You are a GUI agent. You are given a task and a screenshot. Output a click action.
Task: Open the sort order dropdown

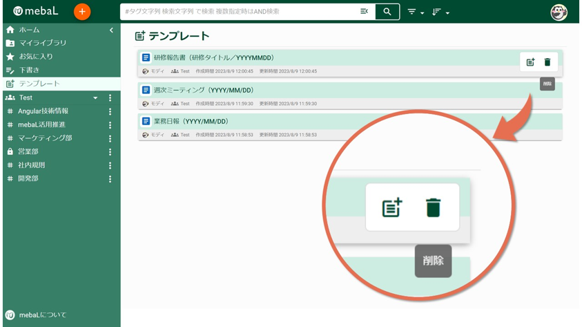point(440,12)
